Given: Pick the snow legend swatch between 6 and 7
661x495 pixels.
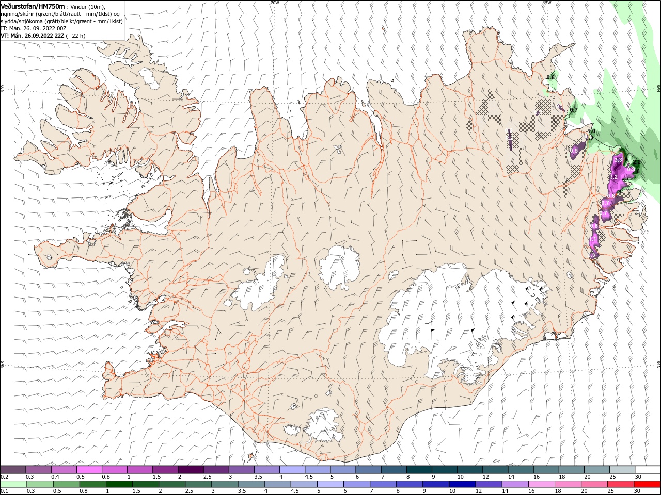Looking at the screenshot, I should click(x=368, y=469).
